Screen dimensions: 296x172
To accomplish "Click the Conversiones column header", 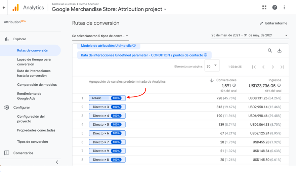I will click(x=226, y=80).
